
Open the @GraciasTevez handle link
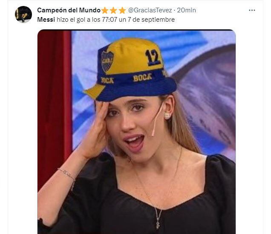(x=150, y=10)
